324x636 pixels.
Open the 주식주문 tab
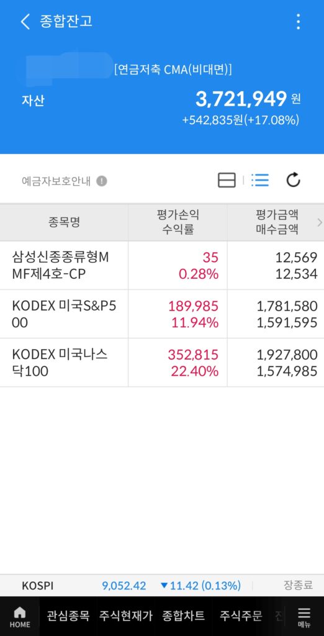pyautogui.click(x=241, y=616)
